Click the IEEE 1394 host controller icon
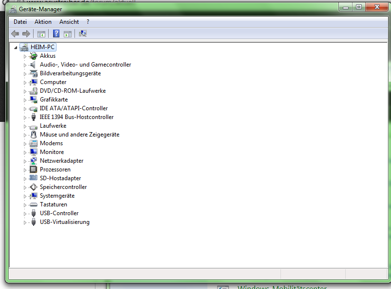Viewport: 391px width, 289px height. pyautogui.click(x=34, y=117)
